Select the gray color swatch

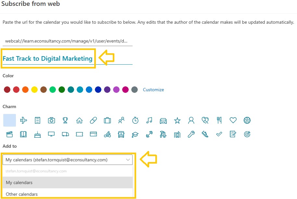(x=135, y=90)
